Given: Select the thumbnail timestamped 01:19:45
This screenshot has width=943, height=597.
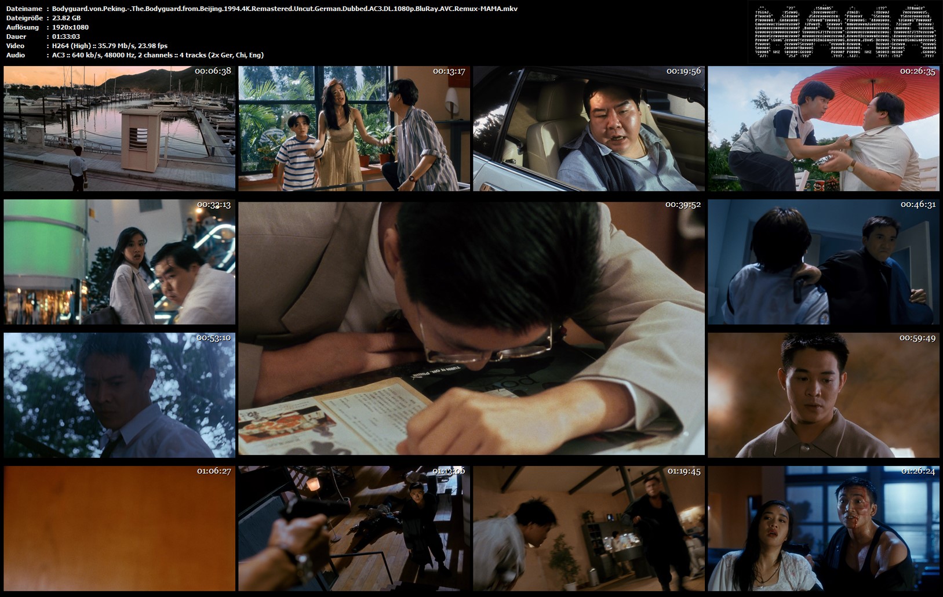Looking at the screenshot, I should (589, 529).
